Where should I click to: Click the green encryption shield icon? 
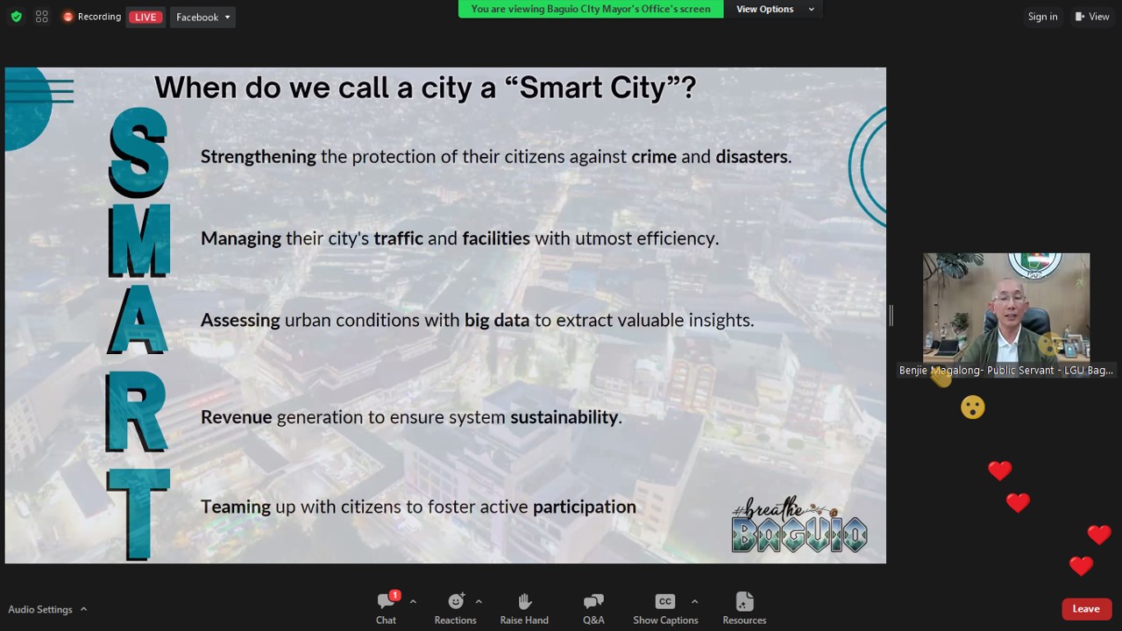click(16, 17)
